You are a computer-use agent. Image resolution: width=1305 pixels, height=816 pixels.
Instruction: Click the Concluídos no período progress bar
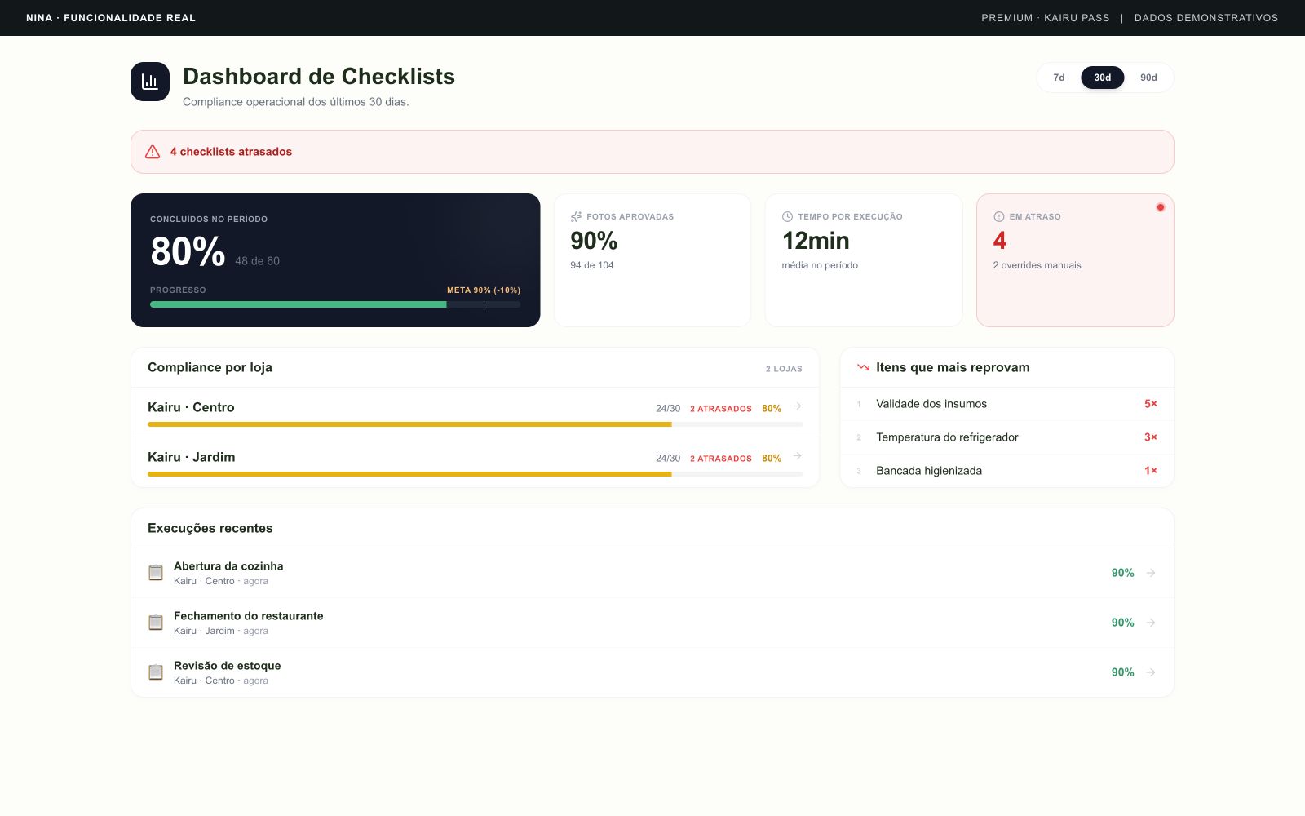(335, 304)
